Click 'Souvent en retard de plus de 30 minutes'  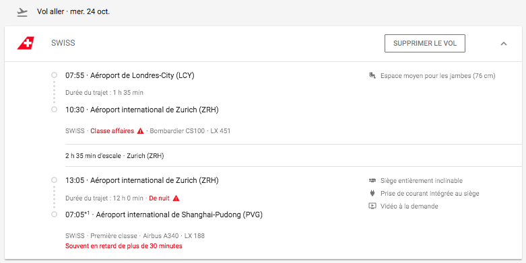point(124,246)
